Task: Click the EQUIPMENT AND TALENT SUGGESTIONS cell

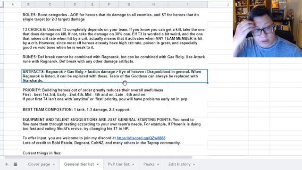Action: pos(111,124)
